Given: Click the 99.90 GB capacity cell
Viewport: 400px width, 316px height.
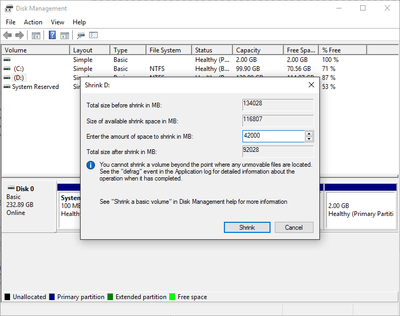Looking at the screenshot, I should 248,69.
